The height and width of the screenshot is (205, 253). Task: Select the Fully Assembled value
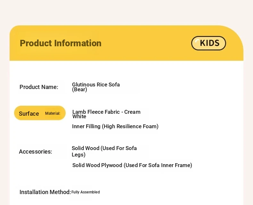[86, 192]
